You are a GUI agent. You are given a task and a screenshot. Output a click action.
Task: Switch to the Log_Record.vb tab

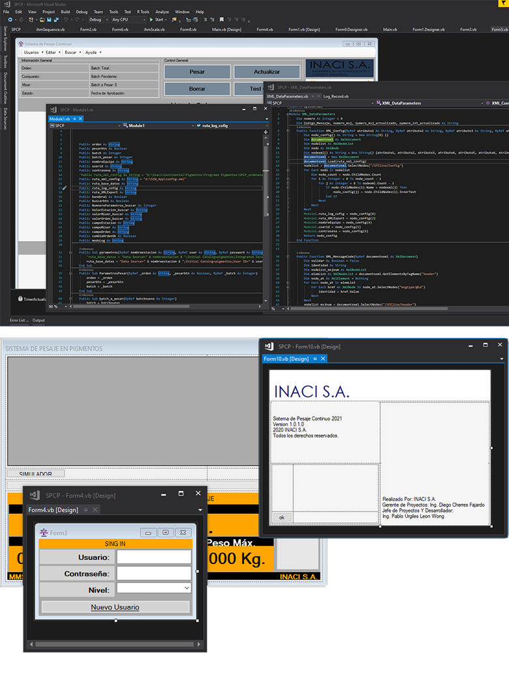coord(335,96)
